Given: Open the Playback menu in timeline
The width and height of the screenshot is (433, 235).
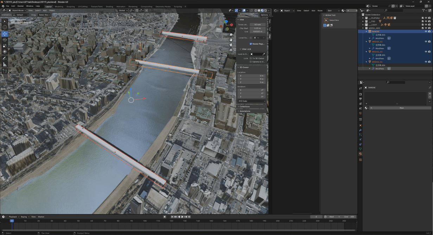Looking at the screenshot, I should (x=13, y=217).
